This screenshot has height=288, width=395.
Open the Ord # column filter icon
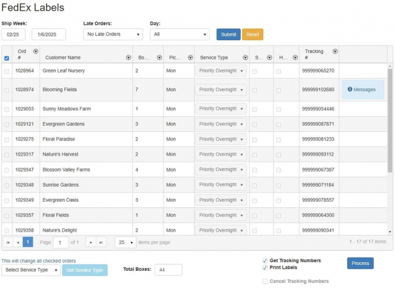36,51
